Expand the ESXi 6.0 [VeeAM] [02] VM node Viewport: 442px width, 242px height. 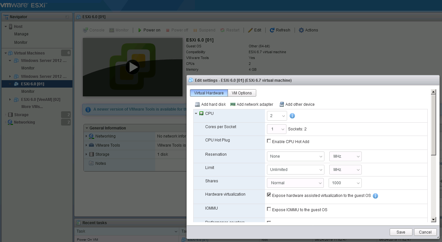coord(10,100)
